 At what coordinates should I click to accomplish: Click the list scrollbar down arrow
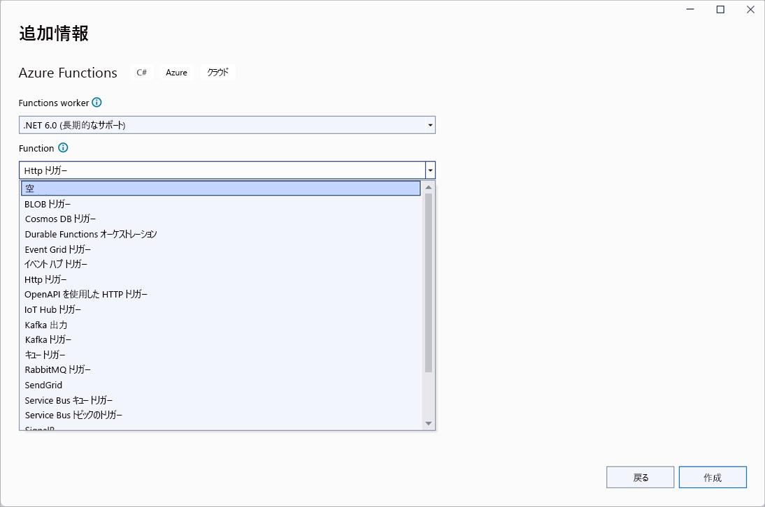(x=429, y=423)
